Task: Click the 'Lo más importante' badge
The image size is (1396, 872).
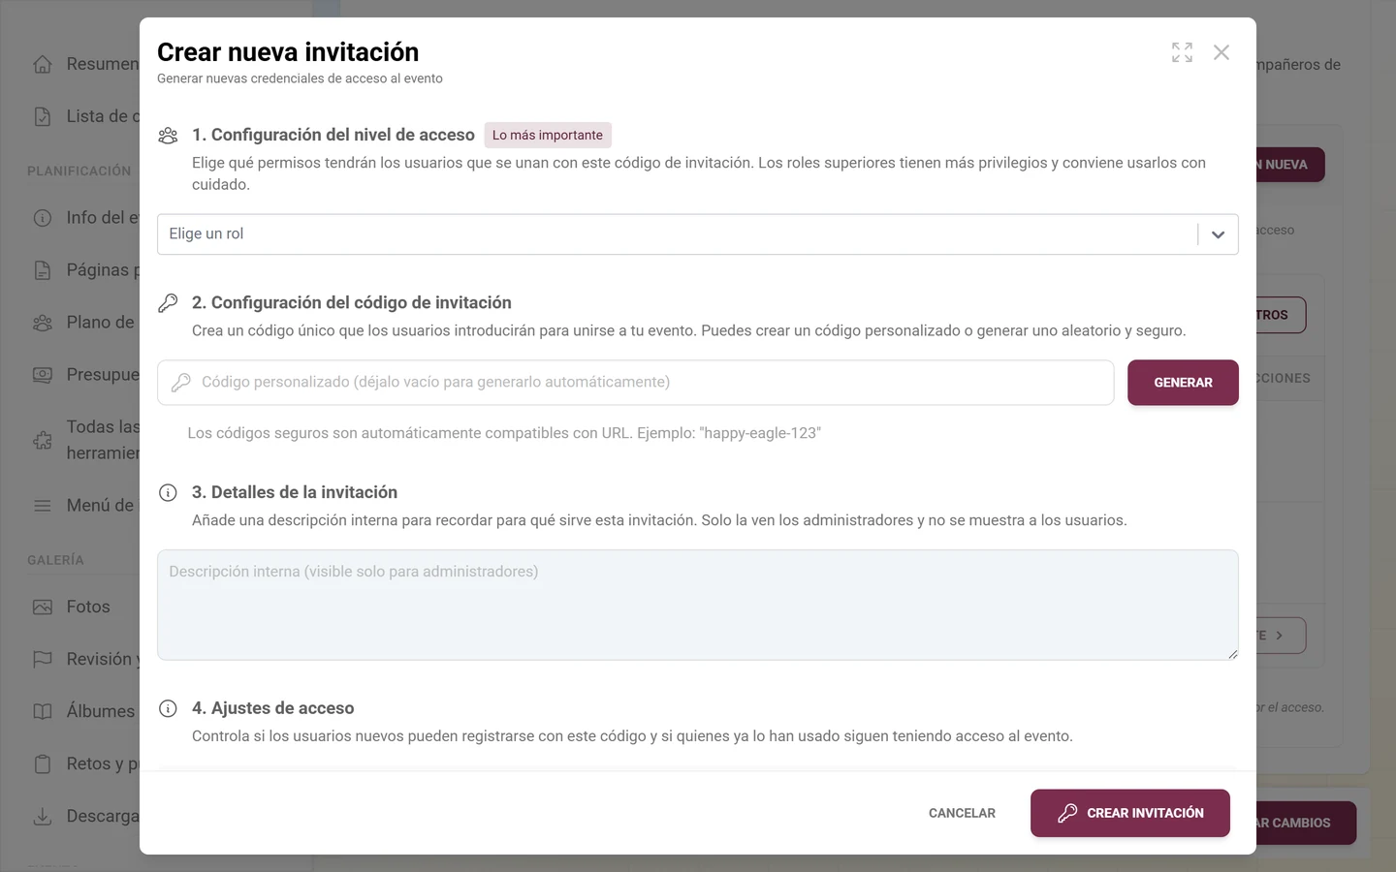Action: 548,136
